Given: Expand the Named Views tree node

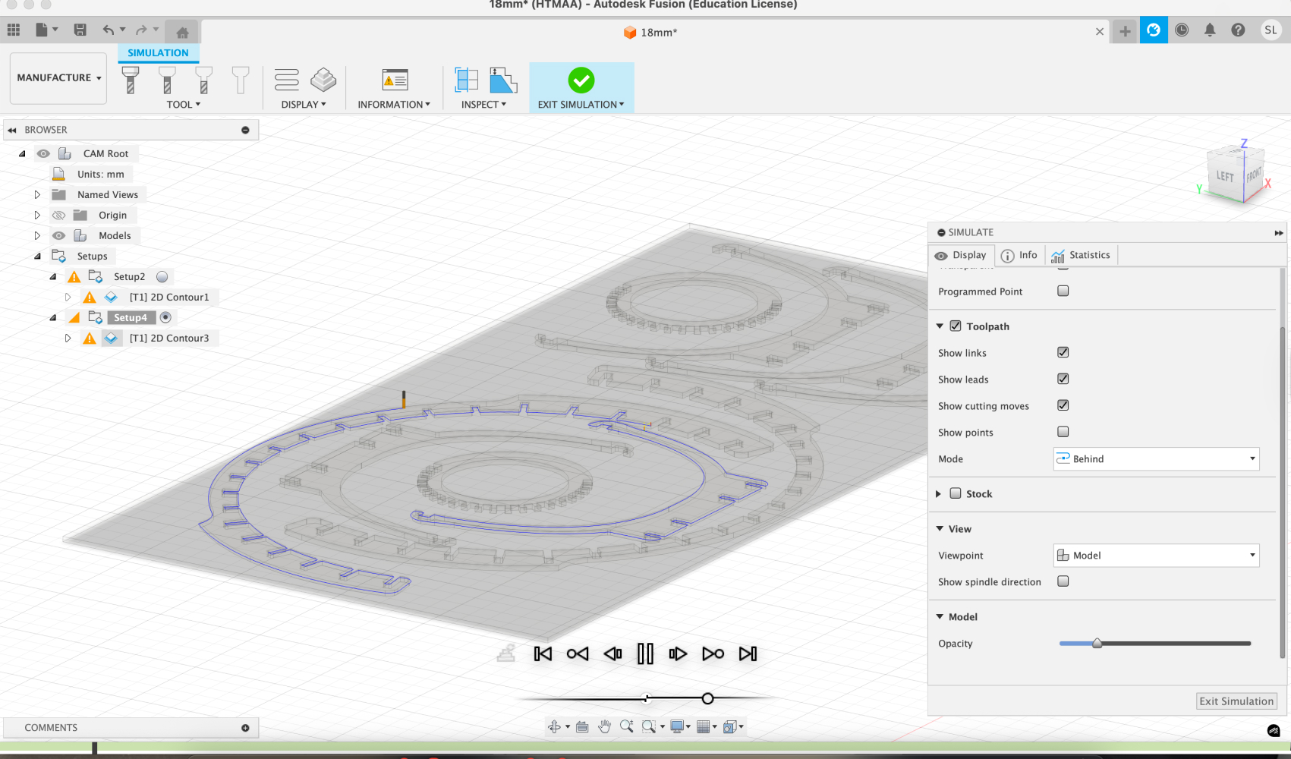Looking at the screenshot, I should [37, 194].
